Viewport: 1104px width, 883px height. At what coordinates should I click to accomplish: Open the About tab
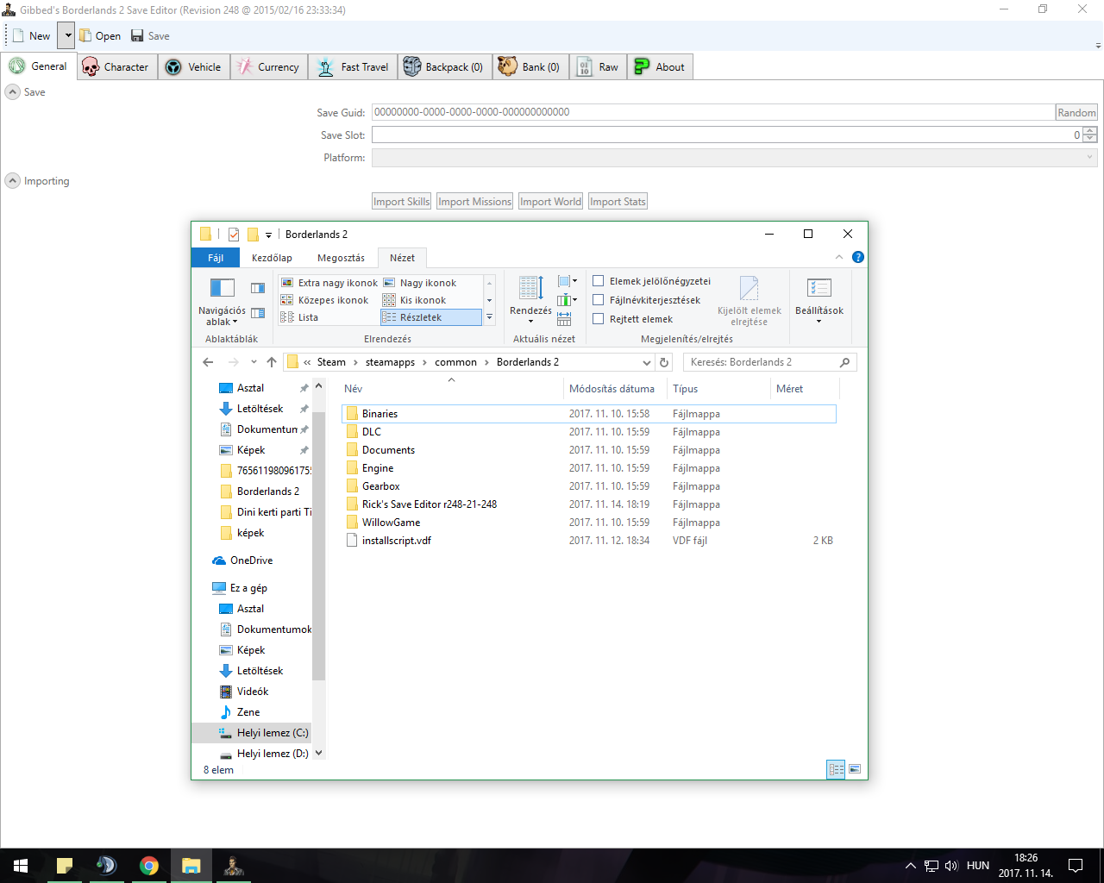click(660, 67)
